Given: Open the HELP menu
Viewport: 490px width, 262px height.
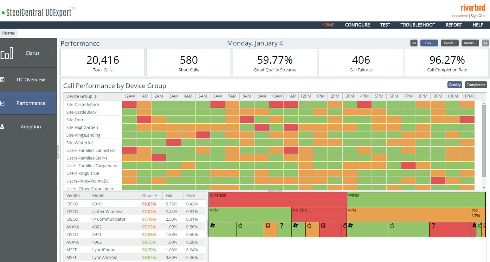Looking at the screenshot, I should tap(478, 25).
